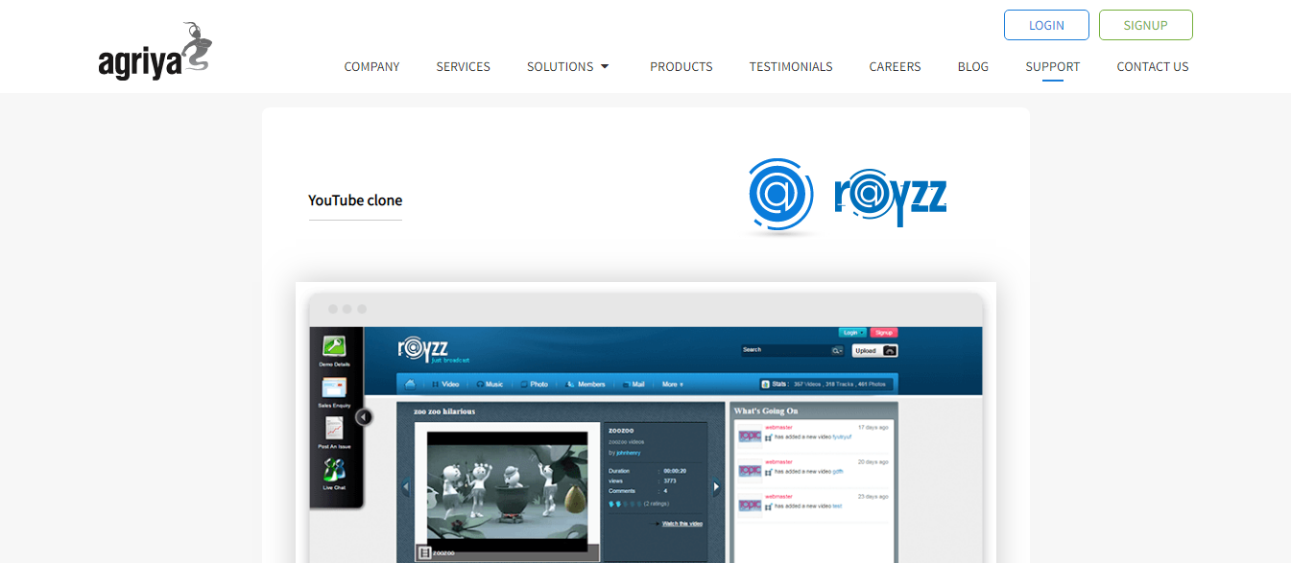Click the pink Signup button in the demo
Screen dimensions: 1291x563
point(884,332)
